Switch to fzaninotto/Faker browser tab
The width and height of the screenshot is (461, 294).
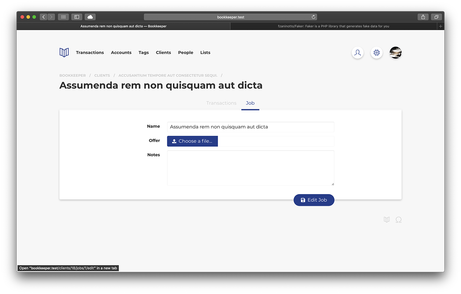(334, 26)
